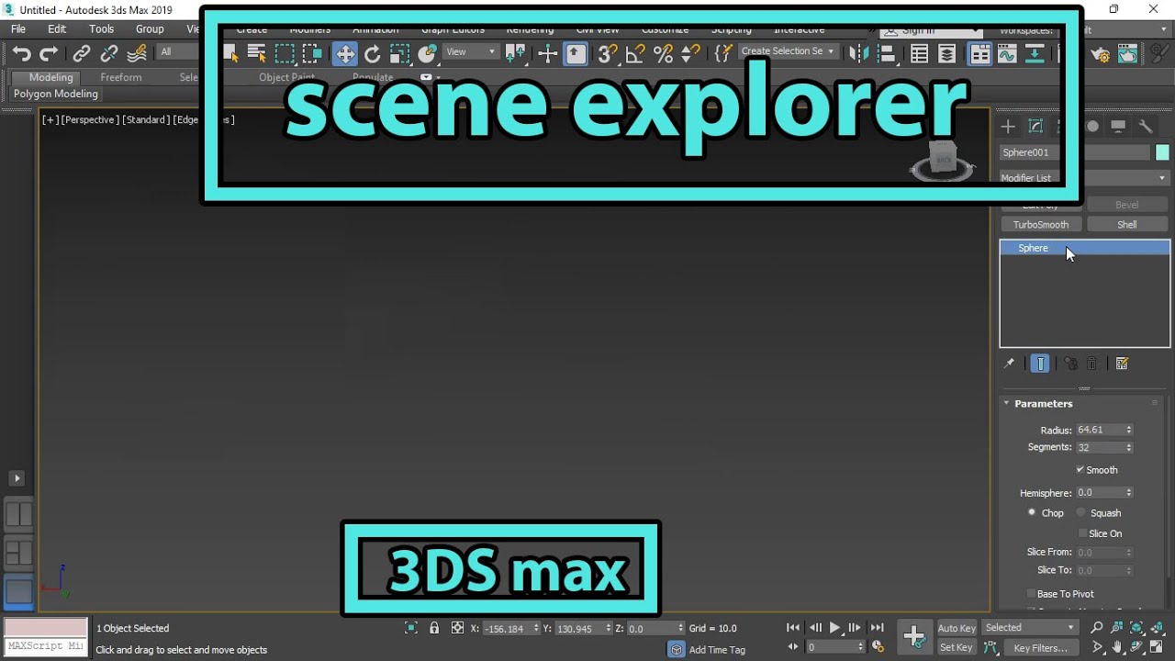Click the Align tool icon
This screenshot has height=661, width=1175.
(x=887, y=54)
